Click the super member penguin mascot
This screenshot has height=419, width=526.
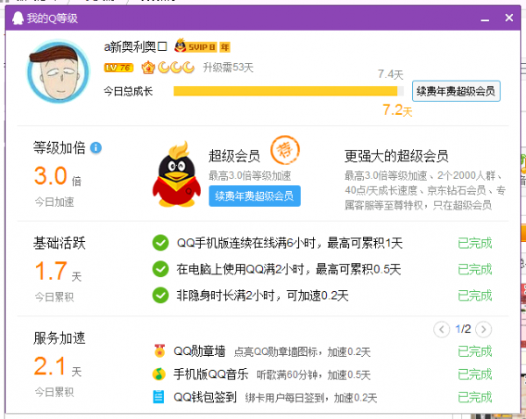[176, 174]
